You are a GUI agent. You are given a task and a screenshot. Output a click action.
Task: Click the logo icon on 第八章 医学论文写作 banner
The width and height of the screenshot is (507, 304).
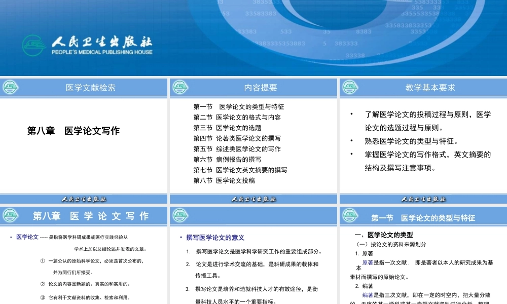tap(11, 215)
